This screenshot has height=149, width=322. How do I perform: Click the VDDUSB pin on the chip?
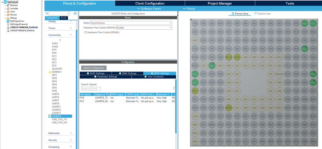pyautogui.click(x=279, y=74)
